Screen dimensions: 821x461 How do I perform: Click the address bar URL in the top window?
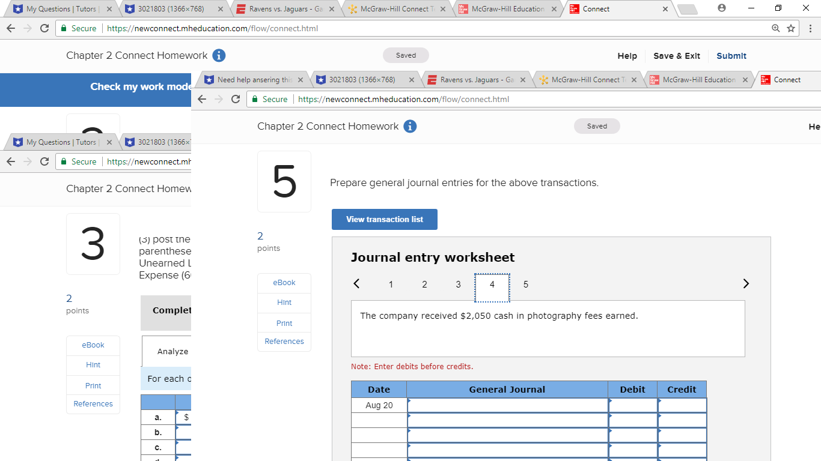click(x=212, y=28)
